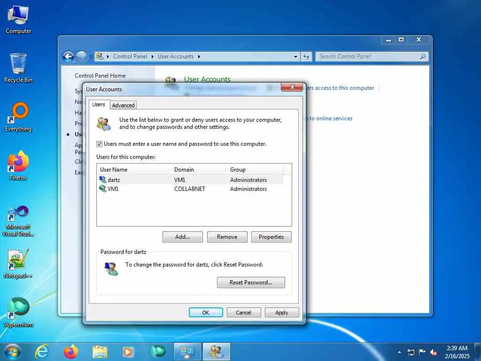Sort by the Domain column header
481x361 pixels.
199,169
